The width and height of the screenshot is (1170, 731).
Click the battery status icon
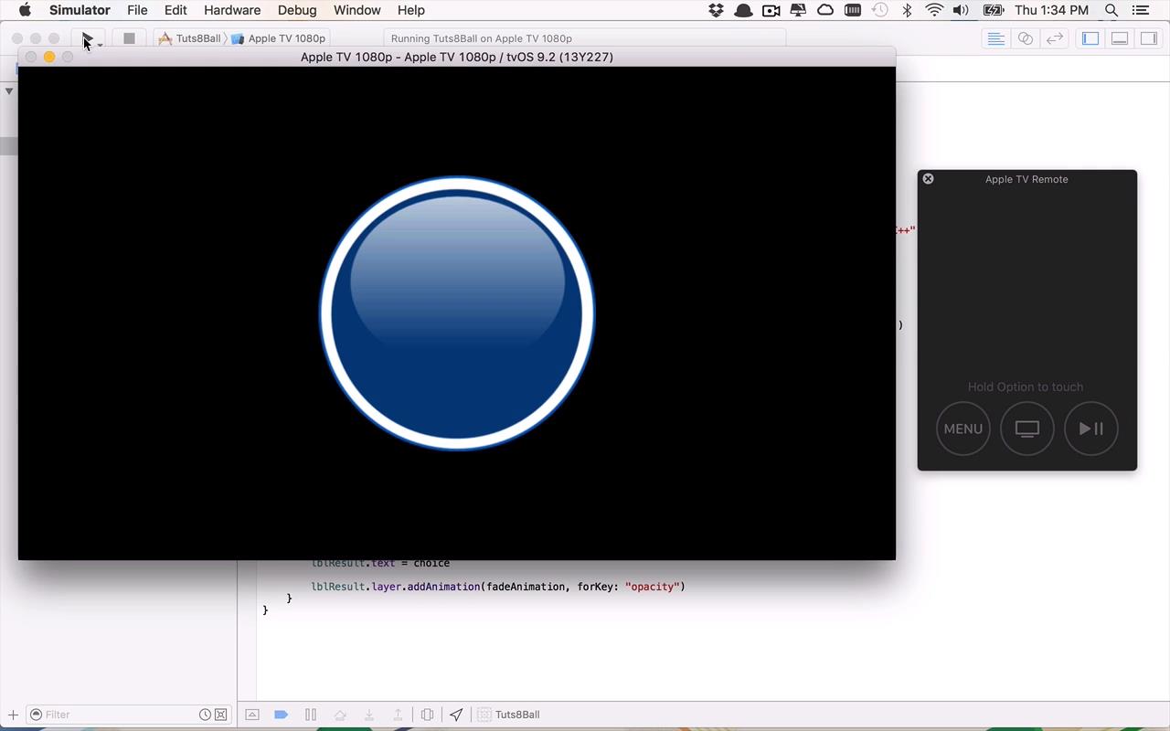[x=993, y=10]
